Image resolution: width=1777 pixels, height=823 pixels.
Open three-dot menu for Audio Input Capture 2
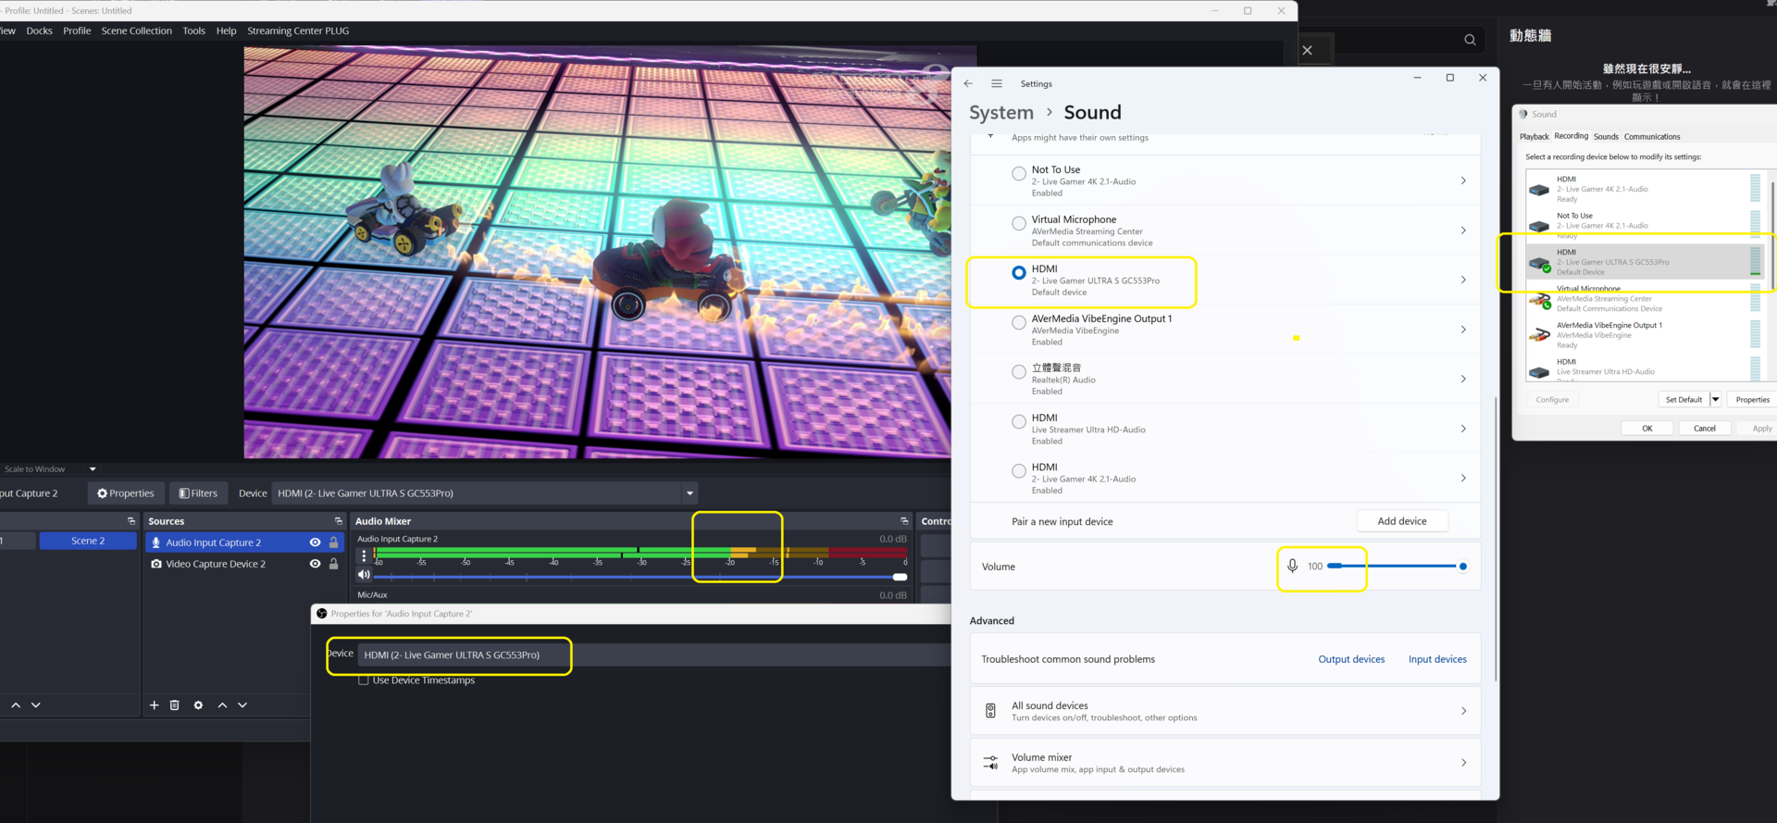pos(364,555)
